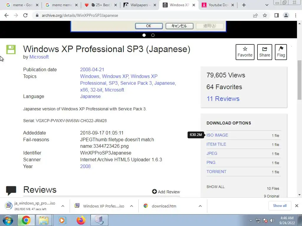The height and width of the screenshot is (226, 302).
Task: Click the 32-bit topic link
Action: 96,90
